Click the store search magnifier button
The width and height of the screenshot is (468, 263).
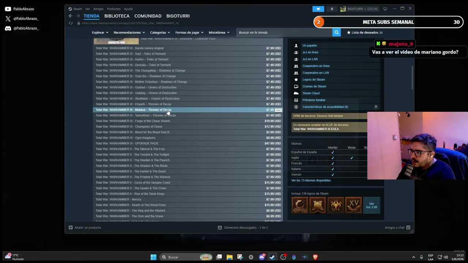[336, 33]
